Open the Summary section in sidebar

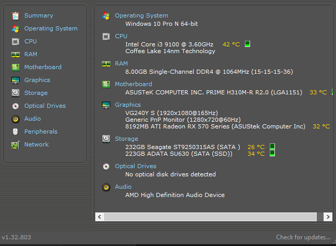[x=39, y=15]
